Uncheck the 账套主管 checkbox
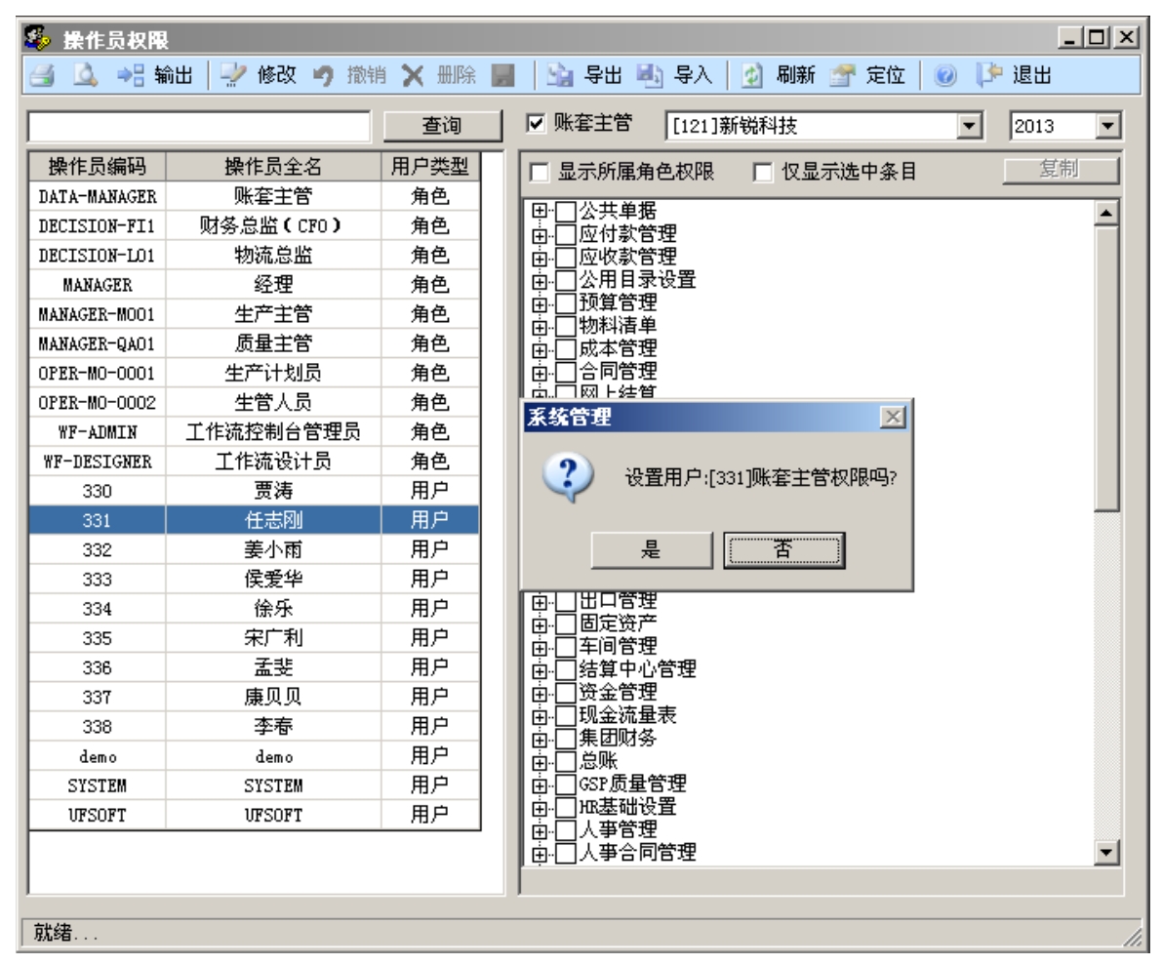 tap(535, 124)
